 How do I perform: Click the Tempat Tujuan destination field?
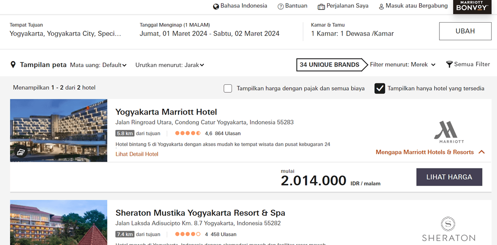[x=65, y=30]
